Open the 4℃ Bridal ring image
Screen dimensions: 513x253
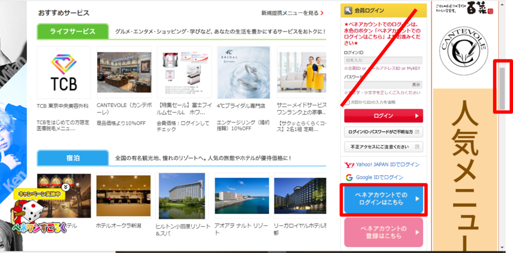coord(244,72)
